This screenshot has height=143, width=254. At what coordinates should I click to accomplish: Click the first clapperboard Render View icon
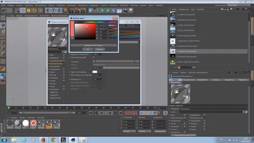(71, 11)
